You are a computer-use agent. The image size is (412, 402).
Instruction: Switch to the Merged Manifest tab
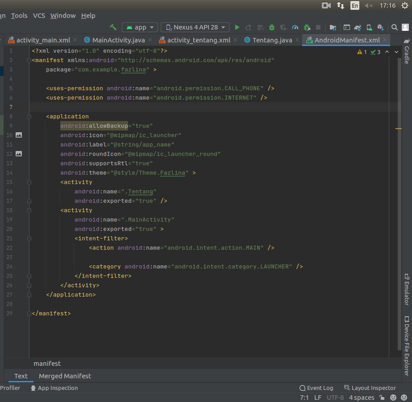(65, 376)
